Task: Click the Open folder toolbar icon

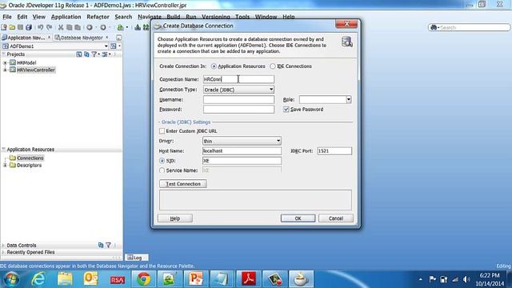Action: tap(12, 27)
